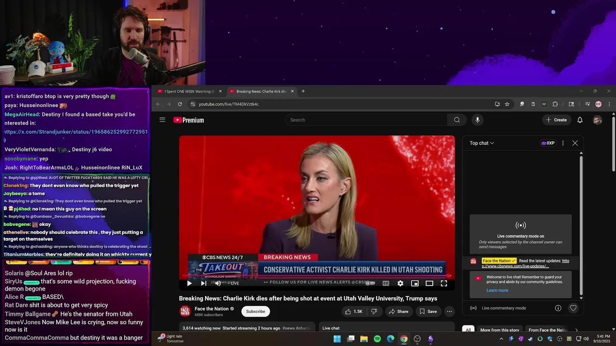The height and width of the screenshot is (346, 616).
Task: Toggle closed captions CC button
Action: [x=385, y=284]
